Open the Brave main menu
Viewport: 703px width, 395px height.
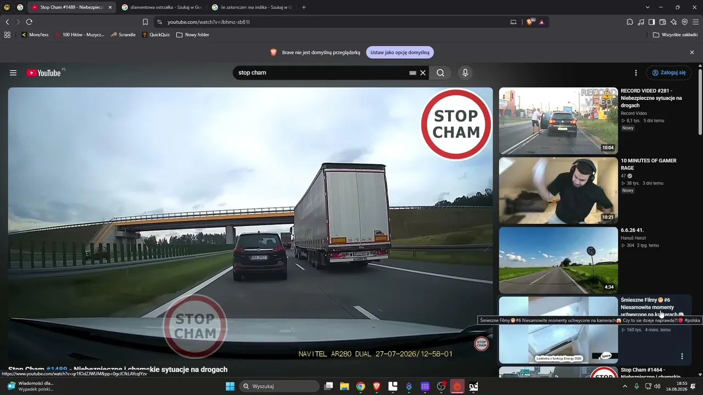pos(696,22)
